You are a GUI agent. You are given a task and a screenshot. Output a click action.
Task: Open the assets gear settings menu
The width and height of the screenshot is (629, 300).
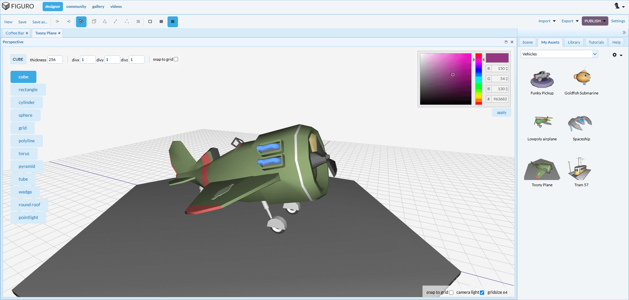pos(617,55)
